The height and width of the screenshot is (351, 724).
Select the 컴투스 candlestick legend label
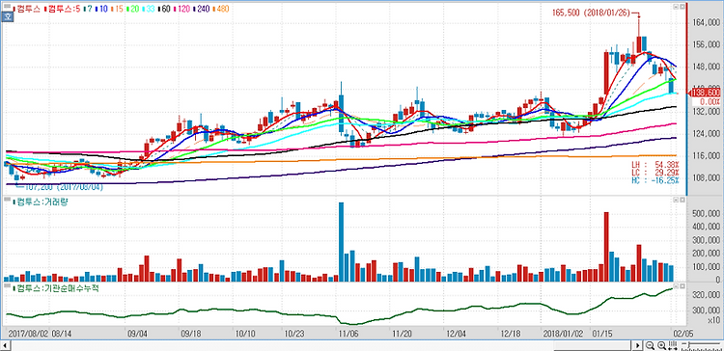pos(27,9)
